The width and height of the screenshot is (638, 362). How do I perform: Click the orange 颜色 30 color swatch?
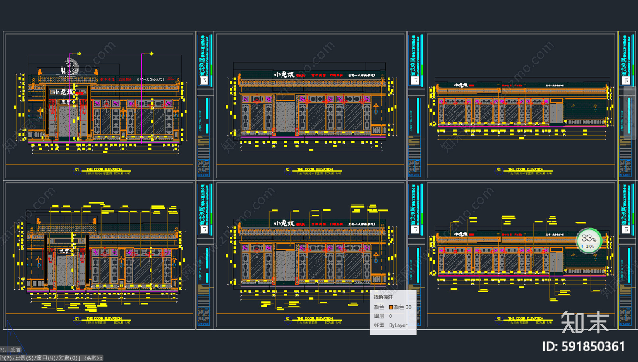pyautogui.click(x=391, y=307)
